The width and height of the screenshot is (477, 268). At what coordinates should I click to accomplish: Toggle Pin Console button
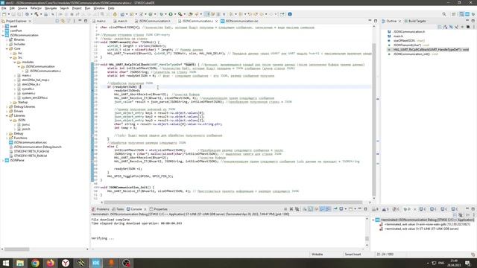(335, 209)
